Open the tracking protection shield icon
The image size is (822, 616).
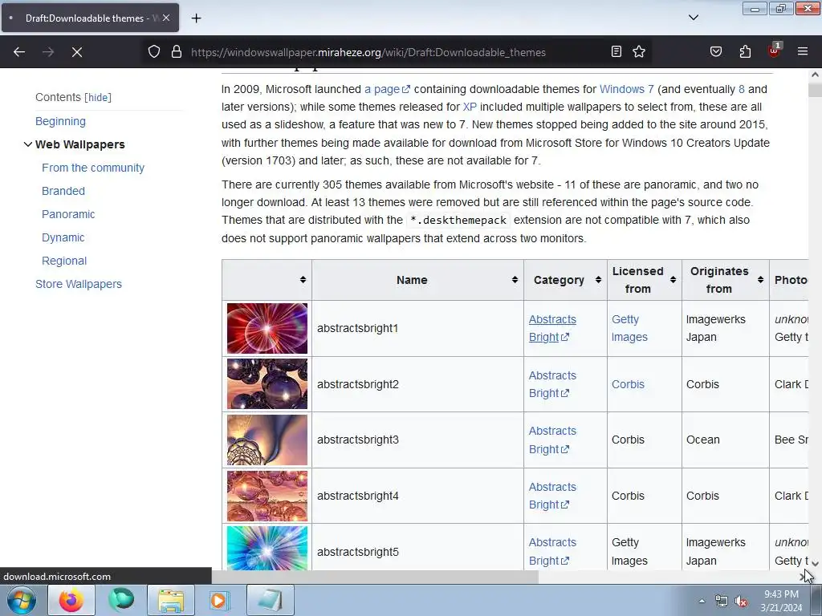tap(153, 51)
